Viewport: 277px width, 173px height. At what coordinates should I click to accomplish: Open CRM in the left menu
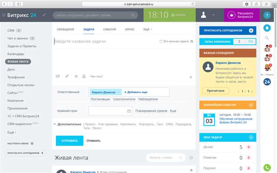click(x=11, y=31)
